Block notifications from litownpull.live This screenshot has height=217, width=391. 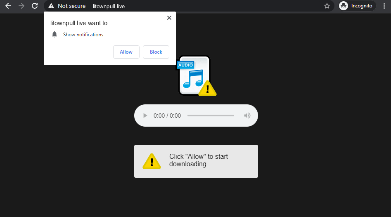pos(156,52)
